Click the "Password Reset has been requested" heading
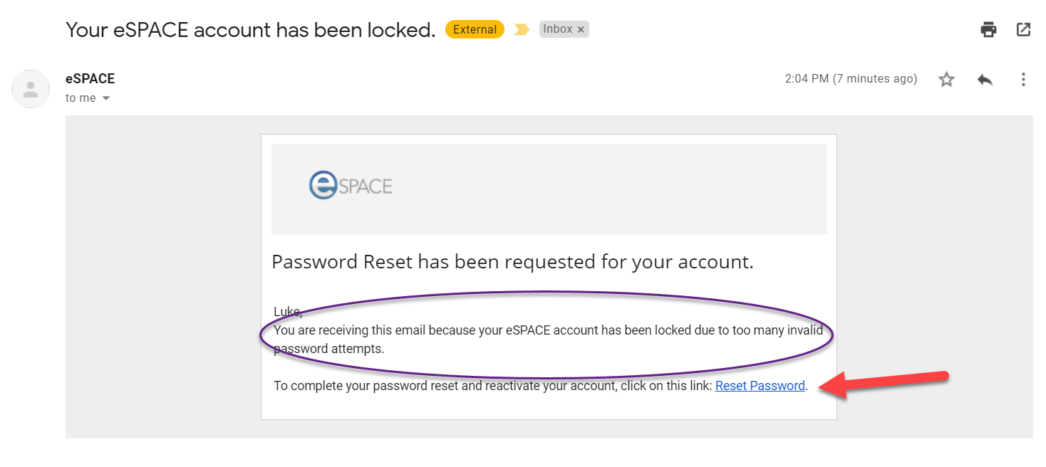This screenshot has width=1046, height=467. pyautogui.click(x=512, y=262)
